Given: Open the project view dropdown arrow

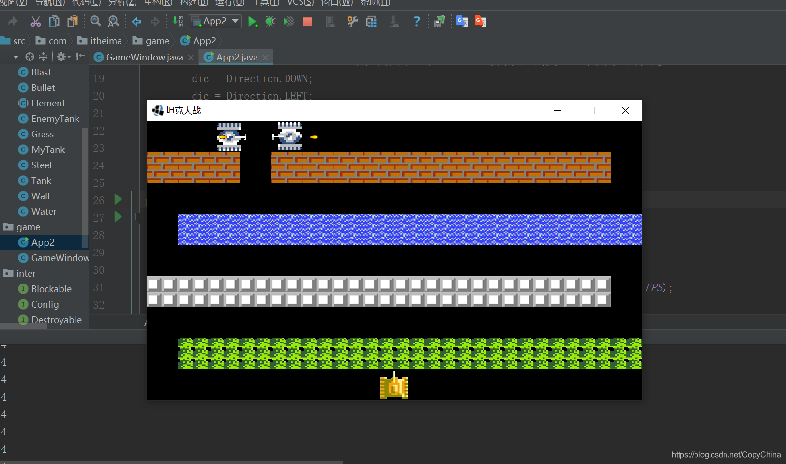Looking at the screenshot, I should [x=16, y=57].
